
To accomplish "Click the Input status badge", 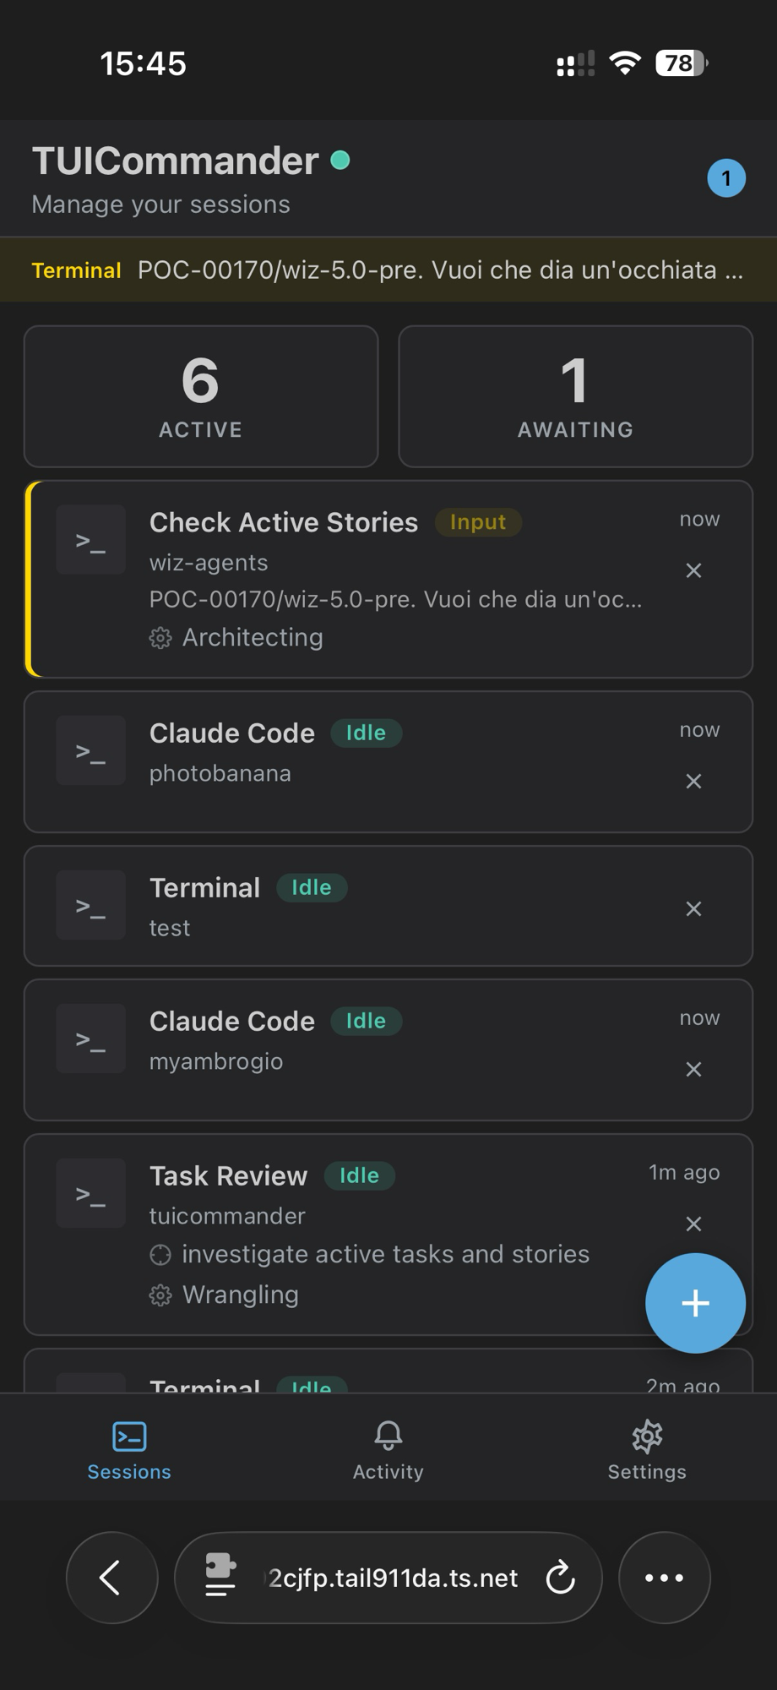I will [x=478, y=522].
